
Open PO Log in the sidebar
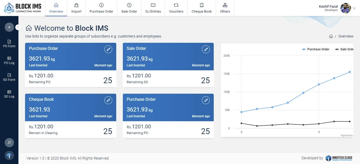[x=9, y=60]
